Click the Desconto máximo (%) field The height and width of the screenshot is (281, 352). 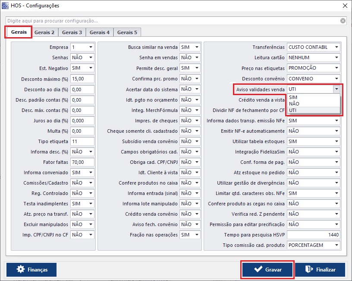[82, 79]
